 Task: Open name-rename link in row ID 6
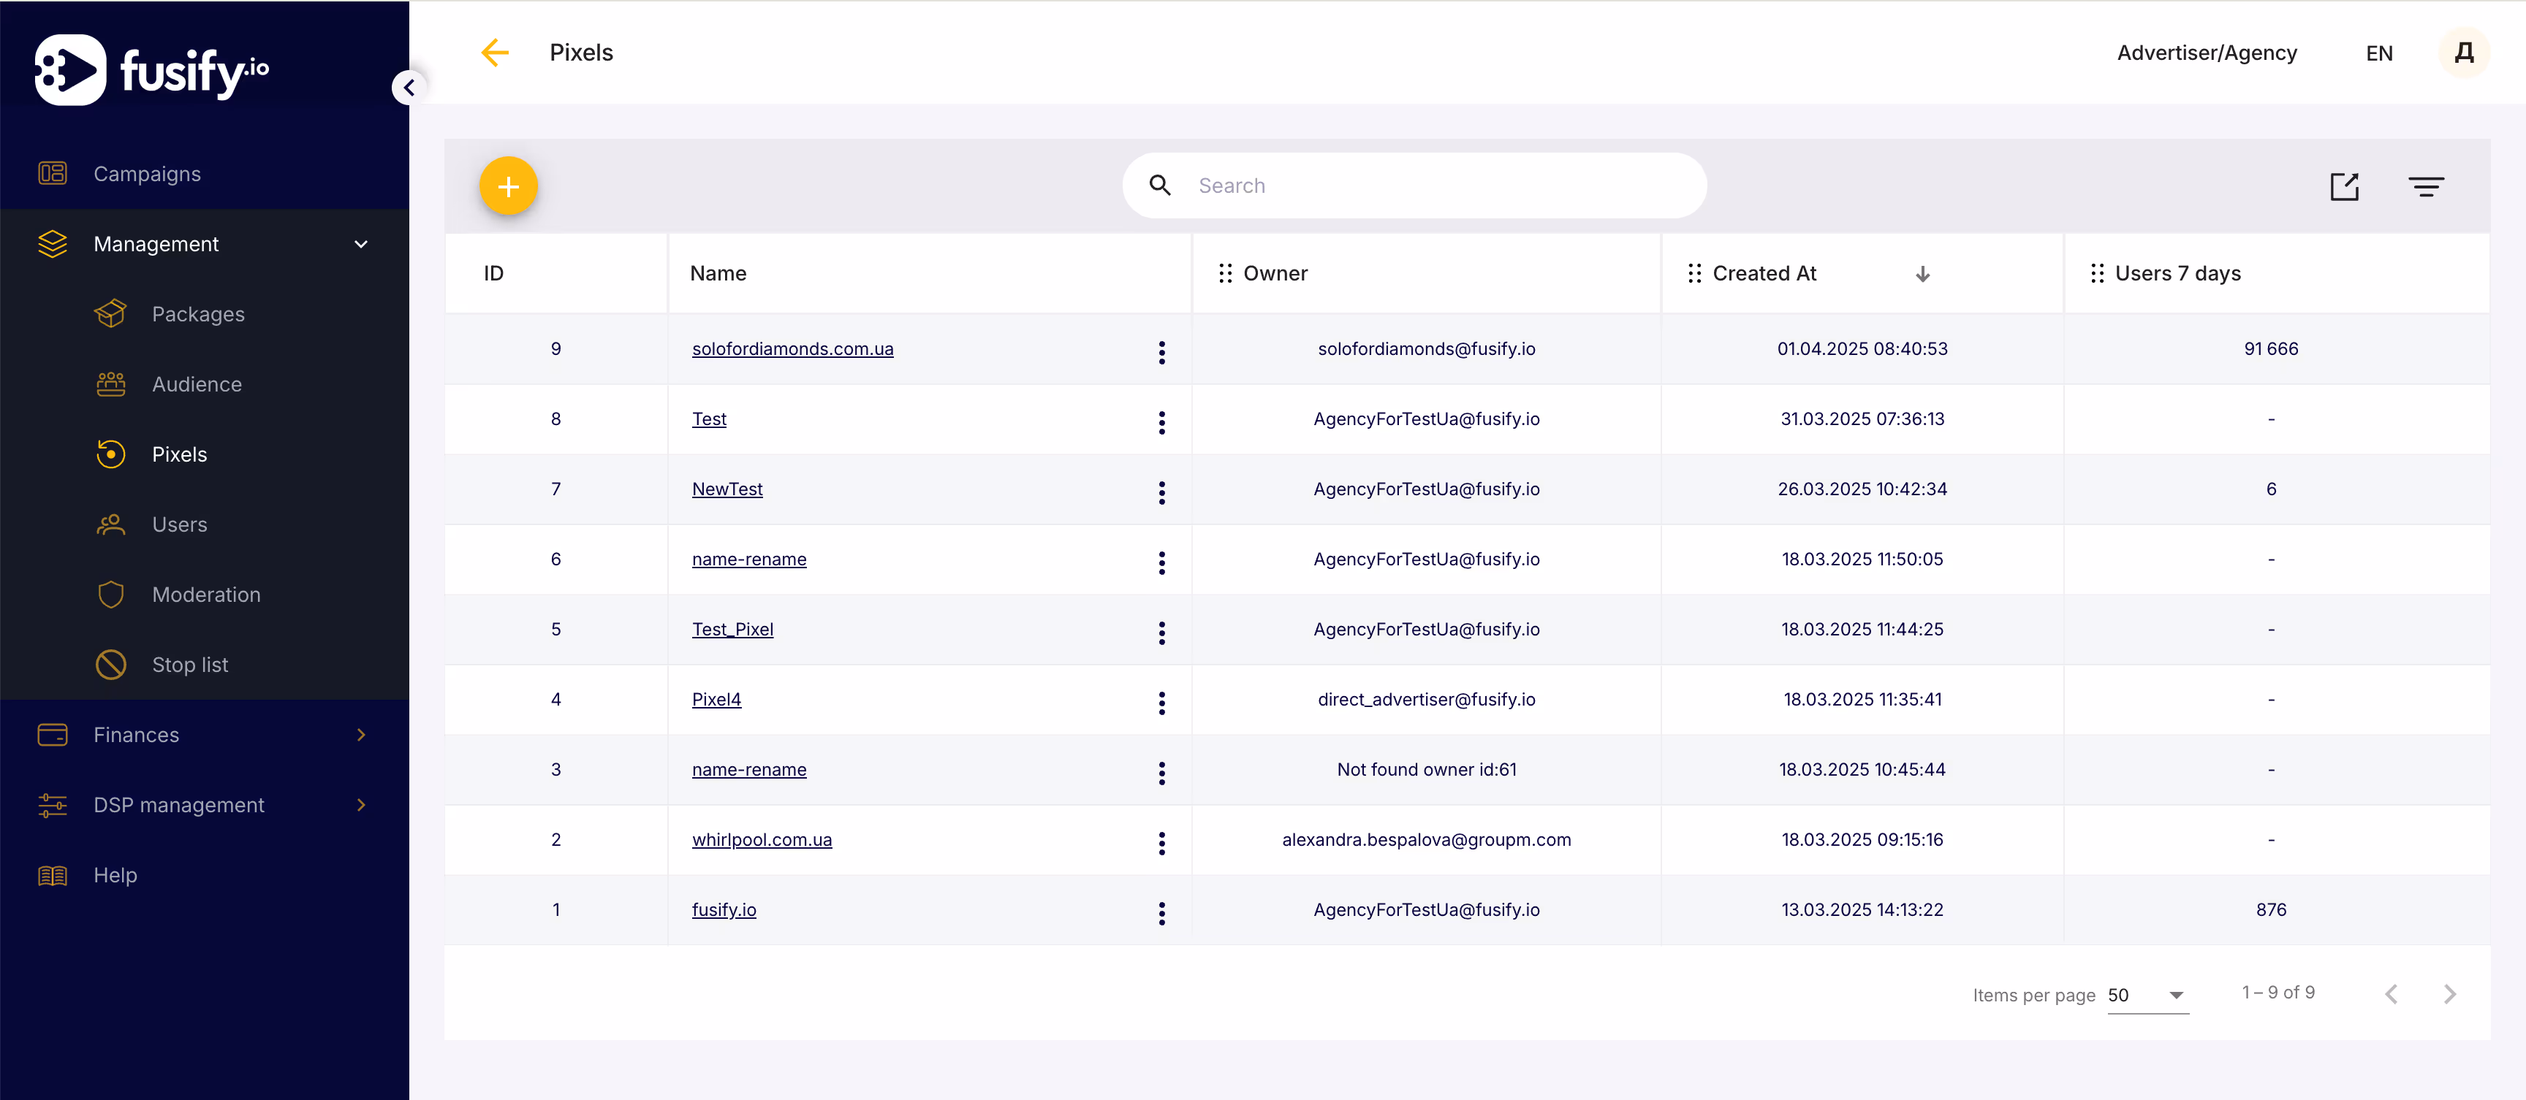tap(749, 559)
